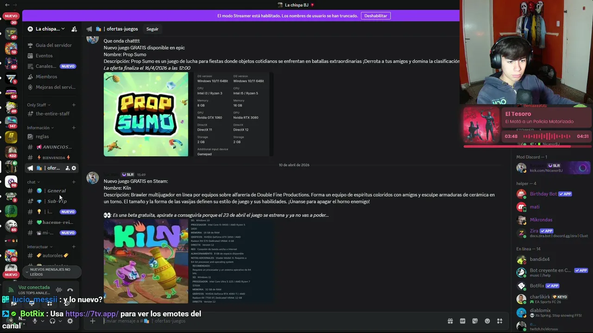Open Miembros list entry
Screen dimensions: 593x333
click(x=51, y=77)
